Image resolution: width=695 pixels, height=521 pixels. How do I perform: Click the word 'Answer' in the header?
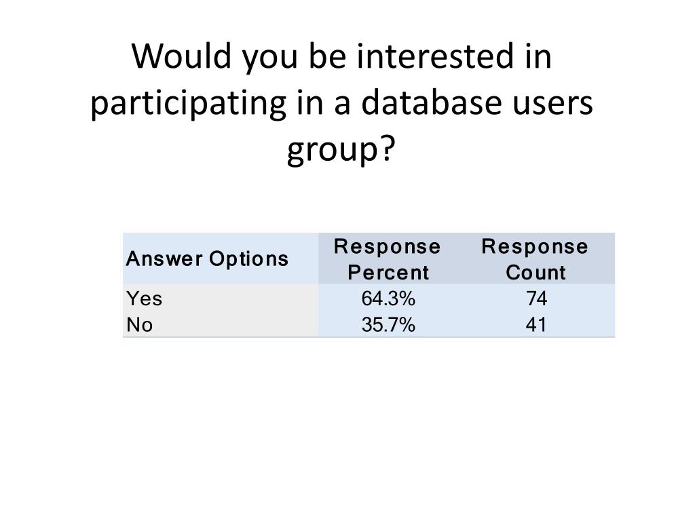click(x=164, y=258)
